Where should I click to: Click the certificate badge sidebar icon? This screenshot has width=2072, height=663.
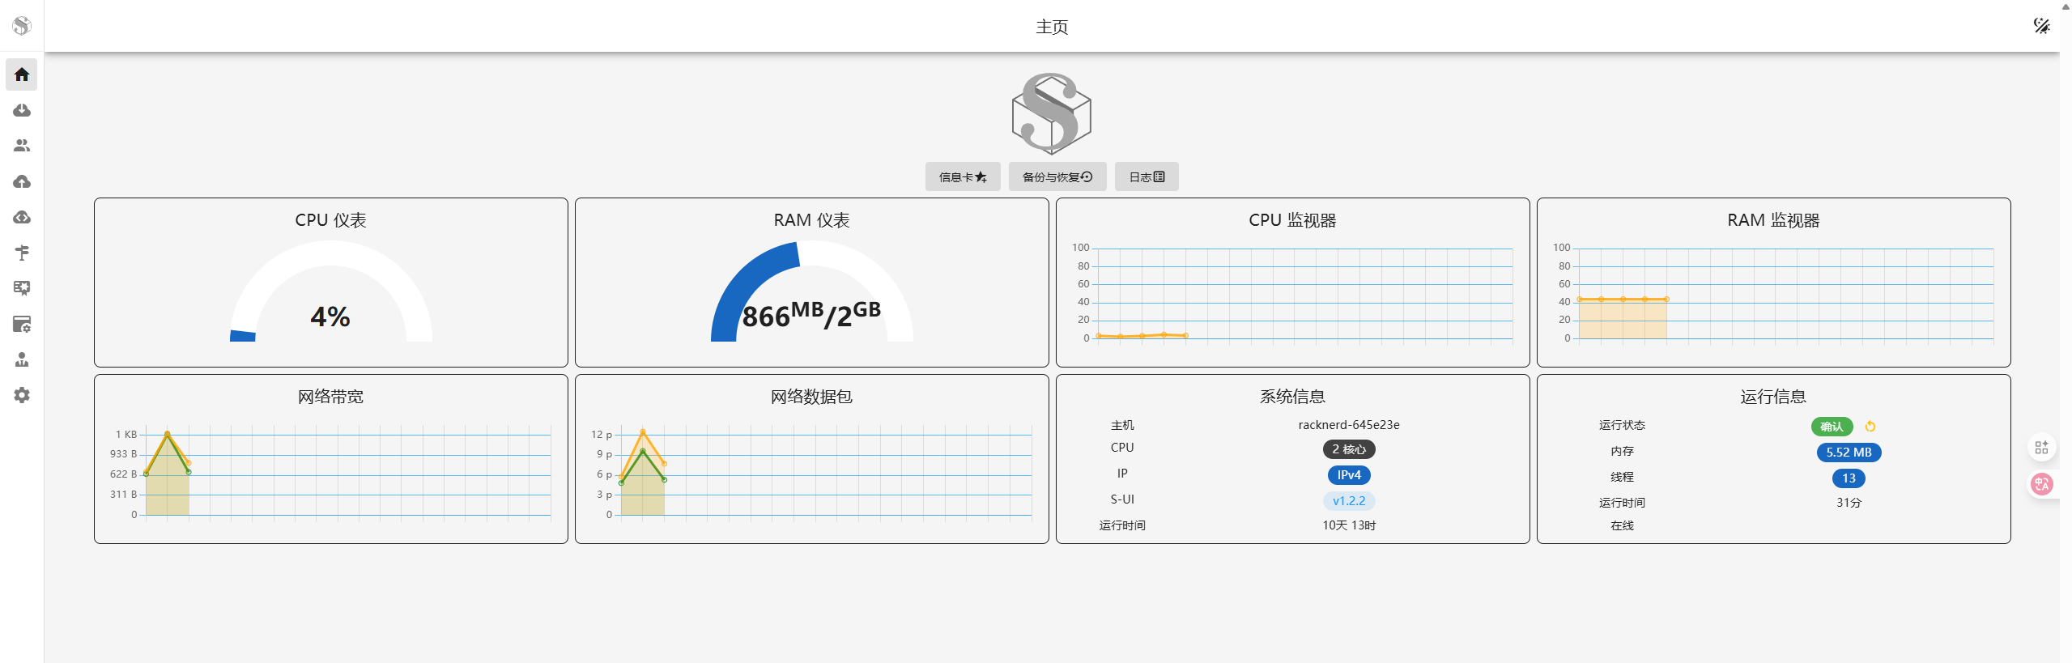point(22,288)
